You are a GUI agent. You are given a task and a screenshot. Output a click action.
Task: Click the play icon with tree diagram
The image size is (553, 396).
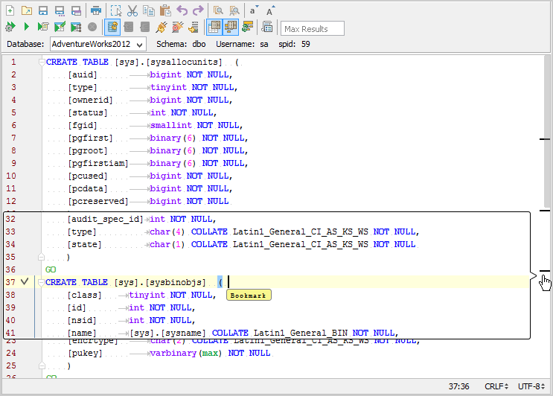click(x=76, y=27)
